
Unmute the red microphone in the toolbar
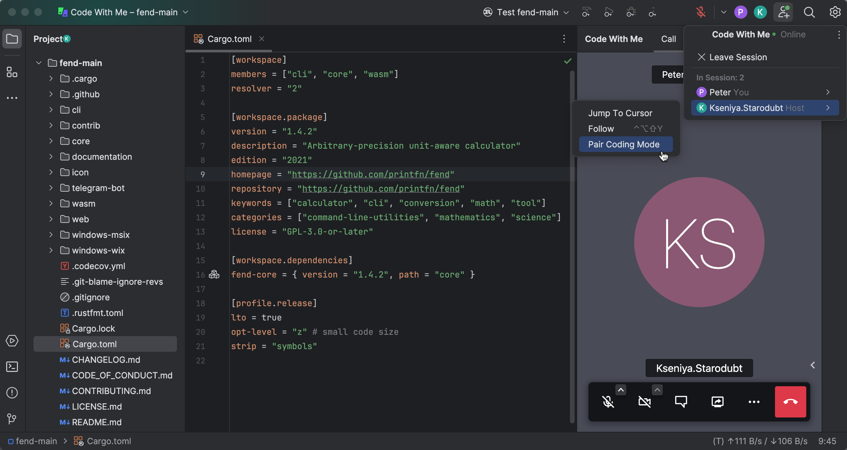(x=701, y=12)
